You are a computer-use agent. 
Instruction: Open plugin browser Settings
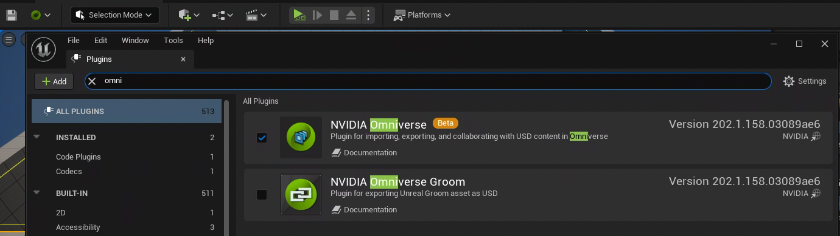pyautogui.click(x=805, y=81)
